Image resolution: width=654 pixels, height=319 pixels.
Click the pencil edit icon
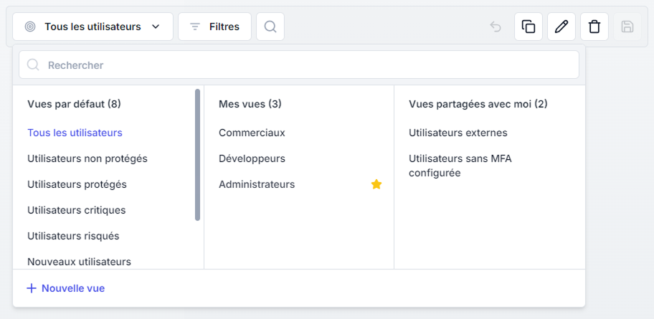561,27
